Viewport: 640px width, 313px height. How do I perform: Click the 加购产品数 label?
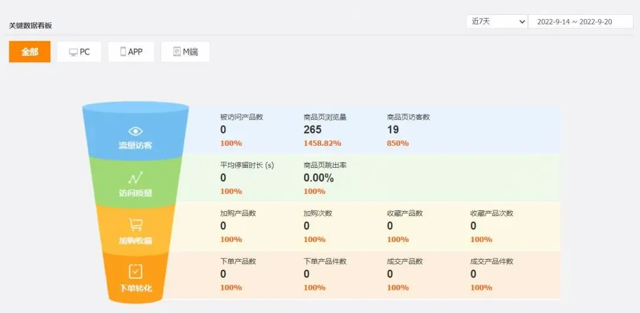[238, 213]
